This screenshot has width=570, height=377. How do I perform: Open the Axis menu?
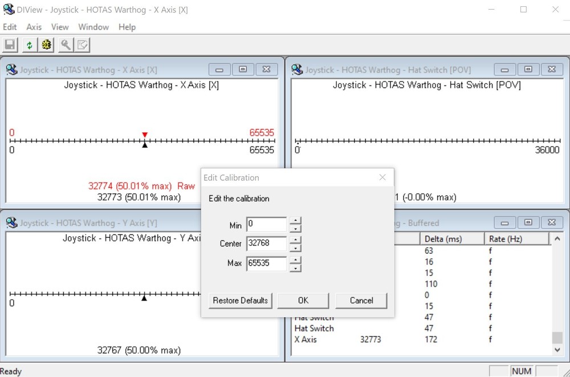[x=34, y=27]
